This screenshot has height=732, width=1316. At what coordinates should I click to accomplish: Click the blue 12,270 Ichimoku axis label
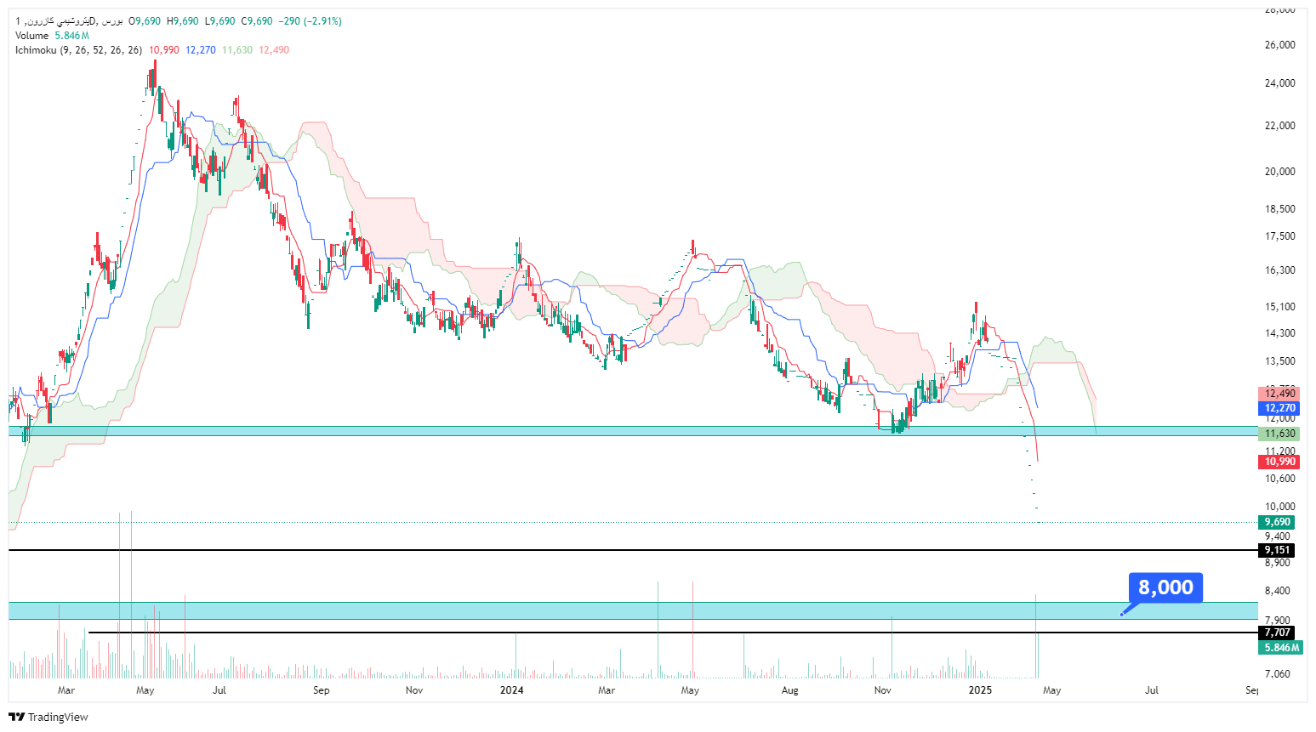(1279, 408)
